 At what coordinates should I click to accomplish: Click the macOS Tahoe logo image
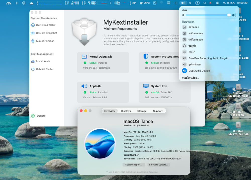[100, 143]
